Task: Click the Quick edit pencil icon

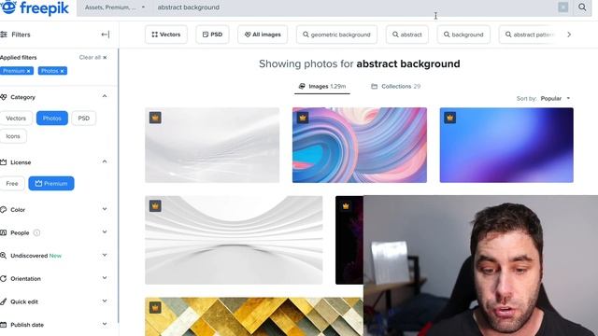Action: (4, 301)
